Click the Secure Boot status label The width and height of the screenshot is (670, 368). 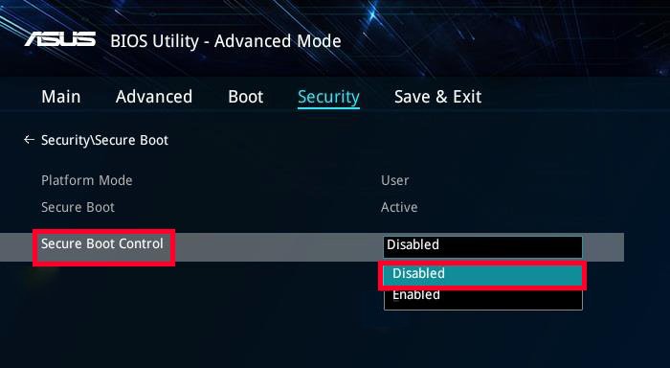(78, 207)
